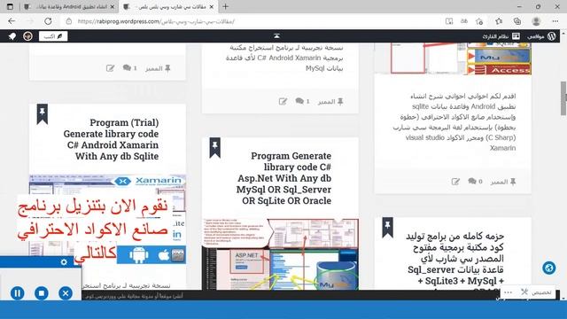This screenshot has height=319, width=567.
Task: Open WordPress user avatar menu
Action: tap(27, 36)
